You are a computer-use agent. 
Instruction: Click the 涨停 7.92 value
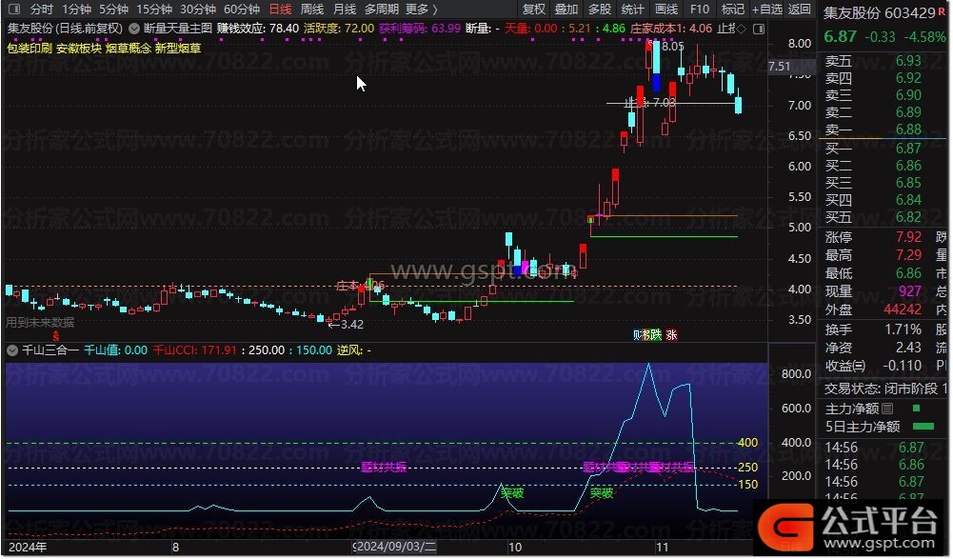[908, 236]
